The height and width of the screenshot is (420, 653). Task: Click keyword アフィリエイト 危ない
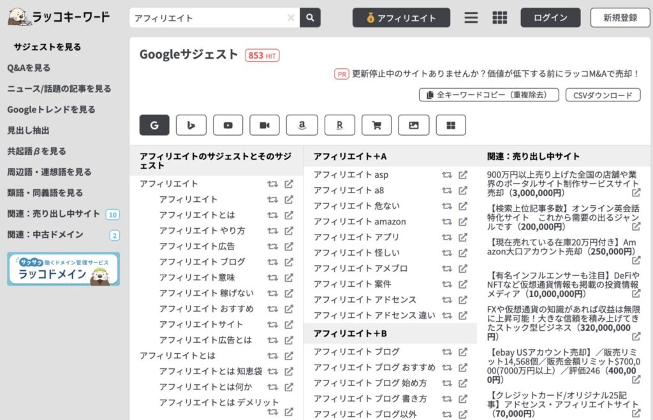tap(356, 206)
